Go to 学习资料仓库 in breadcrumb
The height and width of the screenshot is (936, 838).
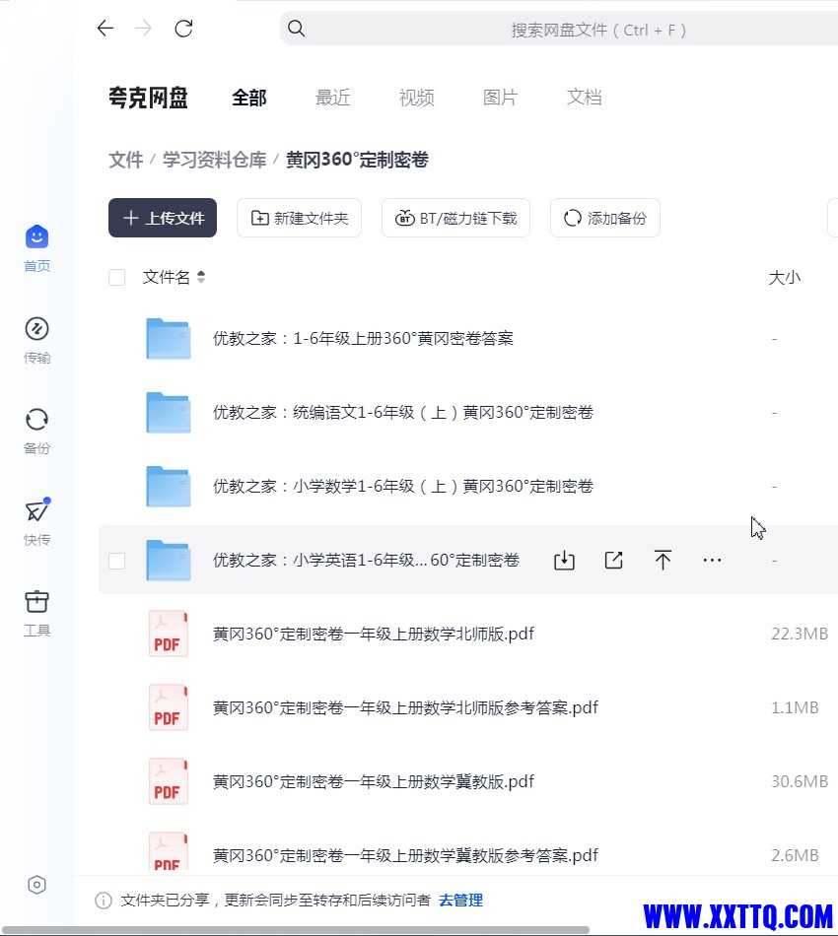coord(214,160)
